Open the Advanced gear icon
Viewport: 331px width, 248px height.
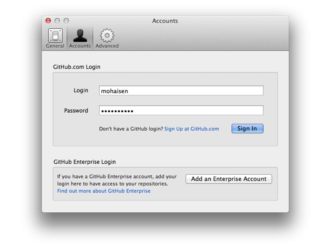coord(107,35)
